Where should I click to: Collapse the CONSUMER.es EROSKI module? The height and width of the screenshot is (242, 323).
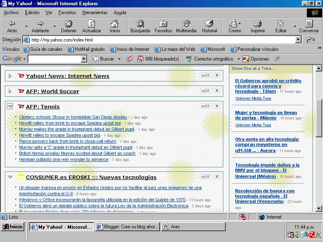10,177
